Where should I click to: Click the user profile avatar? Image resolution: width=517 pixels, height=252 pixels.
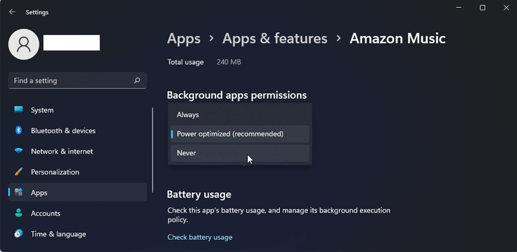(x=24, y=44)
